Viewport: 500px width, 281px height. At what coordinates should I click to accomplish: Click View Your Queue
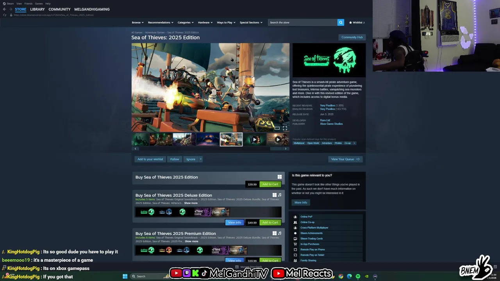click(x=345, y=159)
